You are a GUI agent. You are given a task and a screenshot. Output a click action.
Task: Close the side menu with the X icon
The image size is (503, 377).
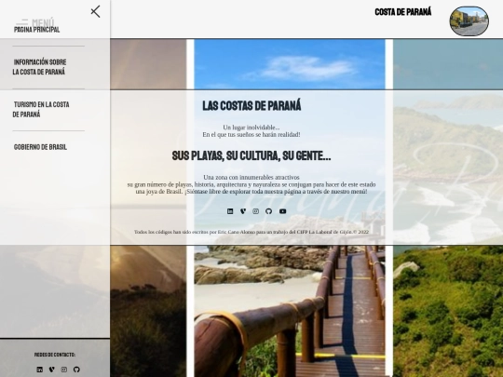pos(95,11)
